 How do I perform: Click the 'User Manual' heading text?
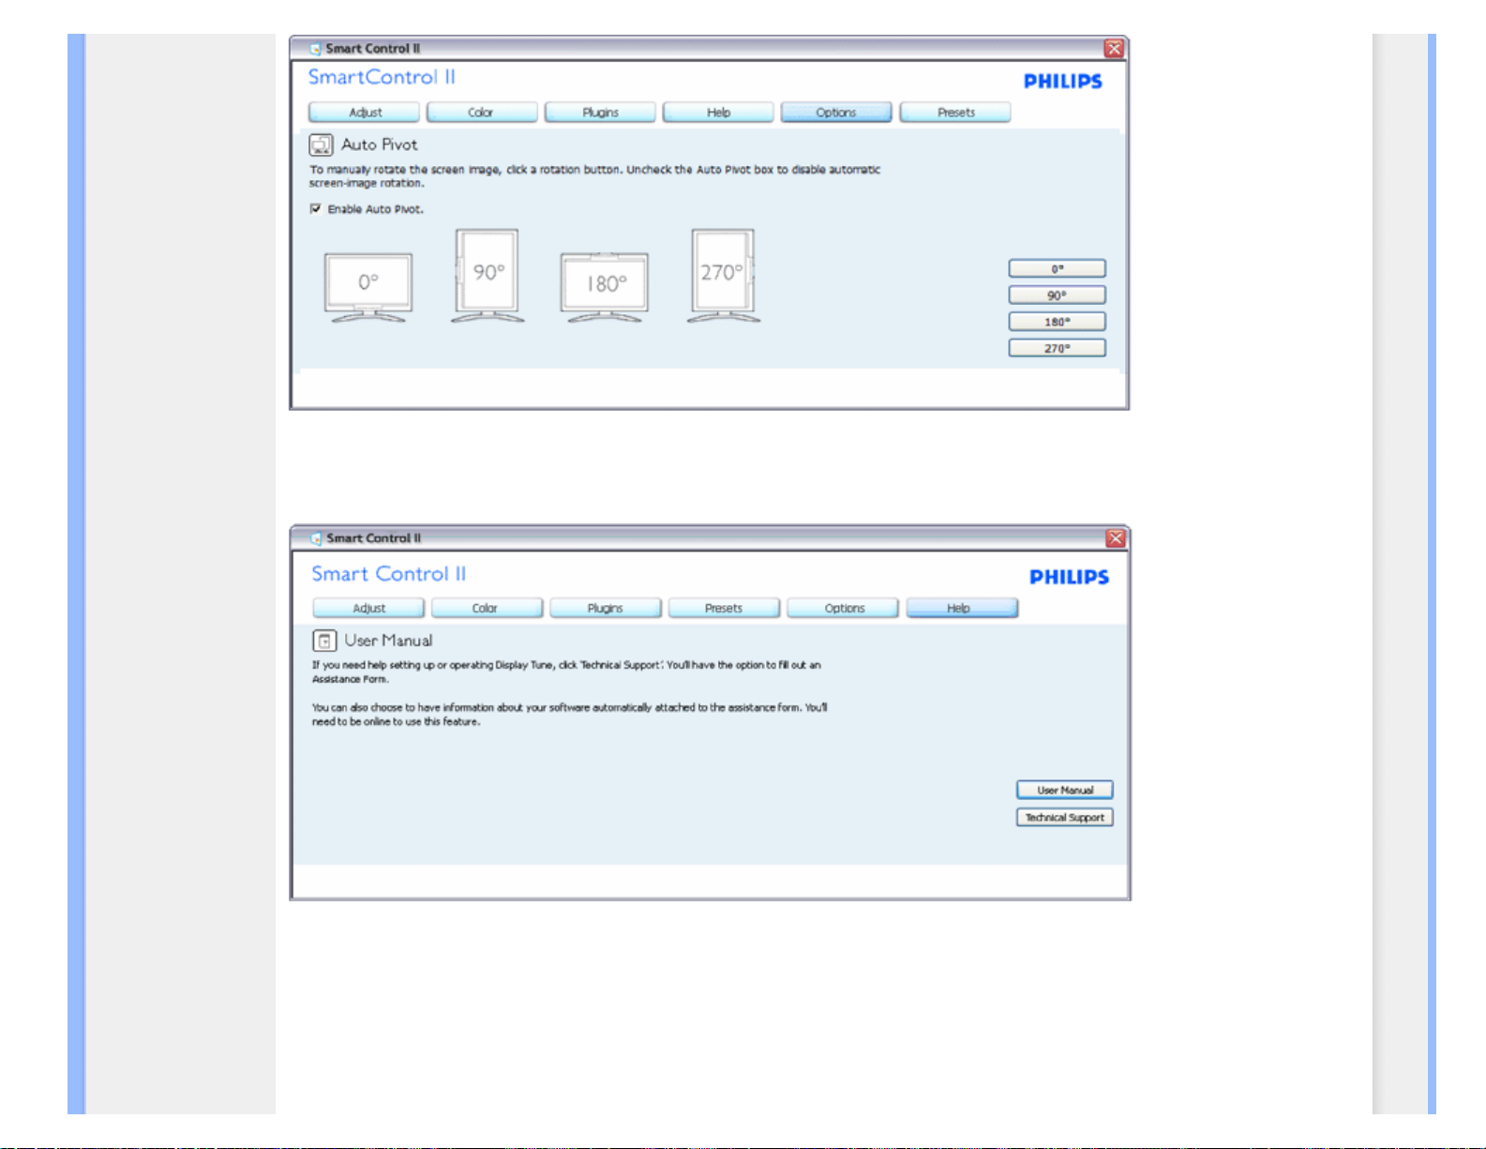(388, 641)
